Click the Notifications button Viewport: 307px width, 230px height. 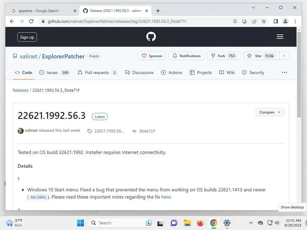[186, 56]
